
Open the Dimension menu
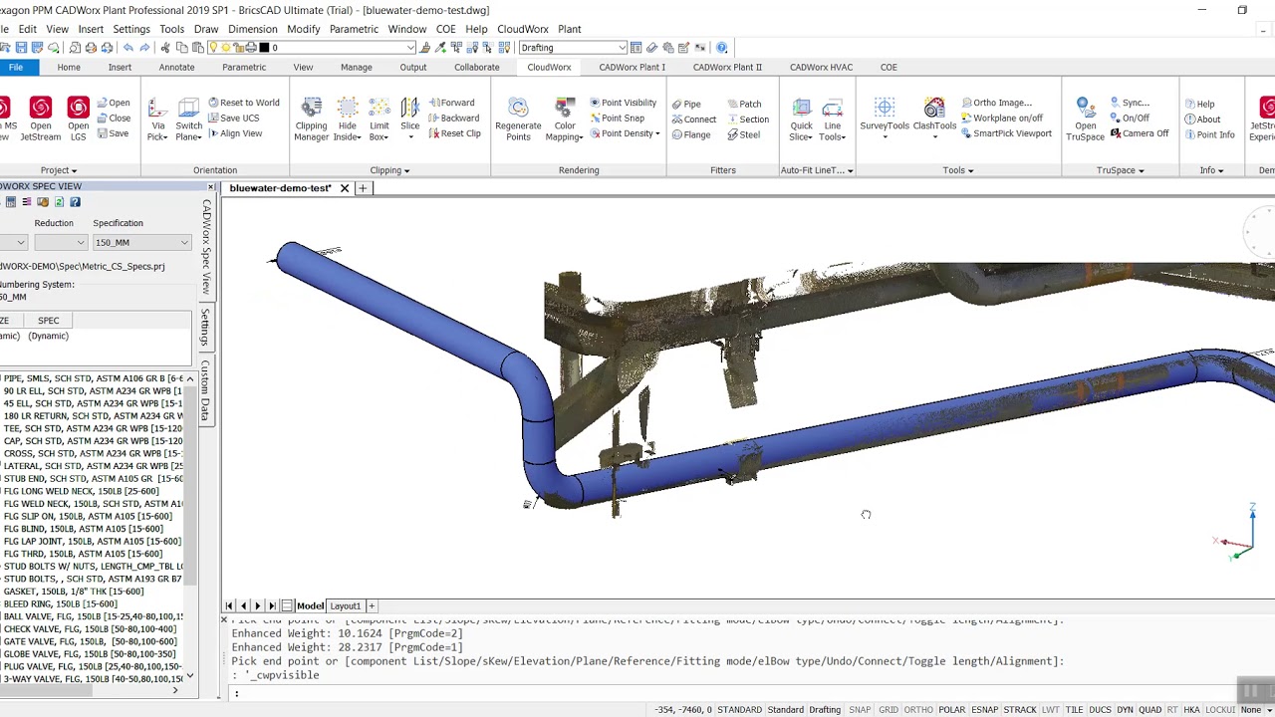(252, 29)
